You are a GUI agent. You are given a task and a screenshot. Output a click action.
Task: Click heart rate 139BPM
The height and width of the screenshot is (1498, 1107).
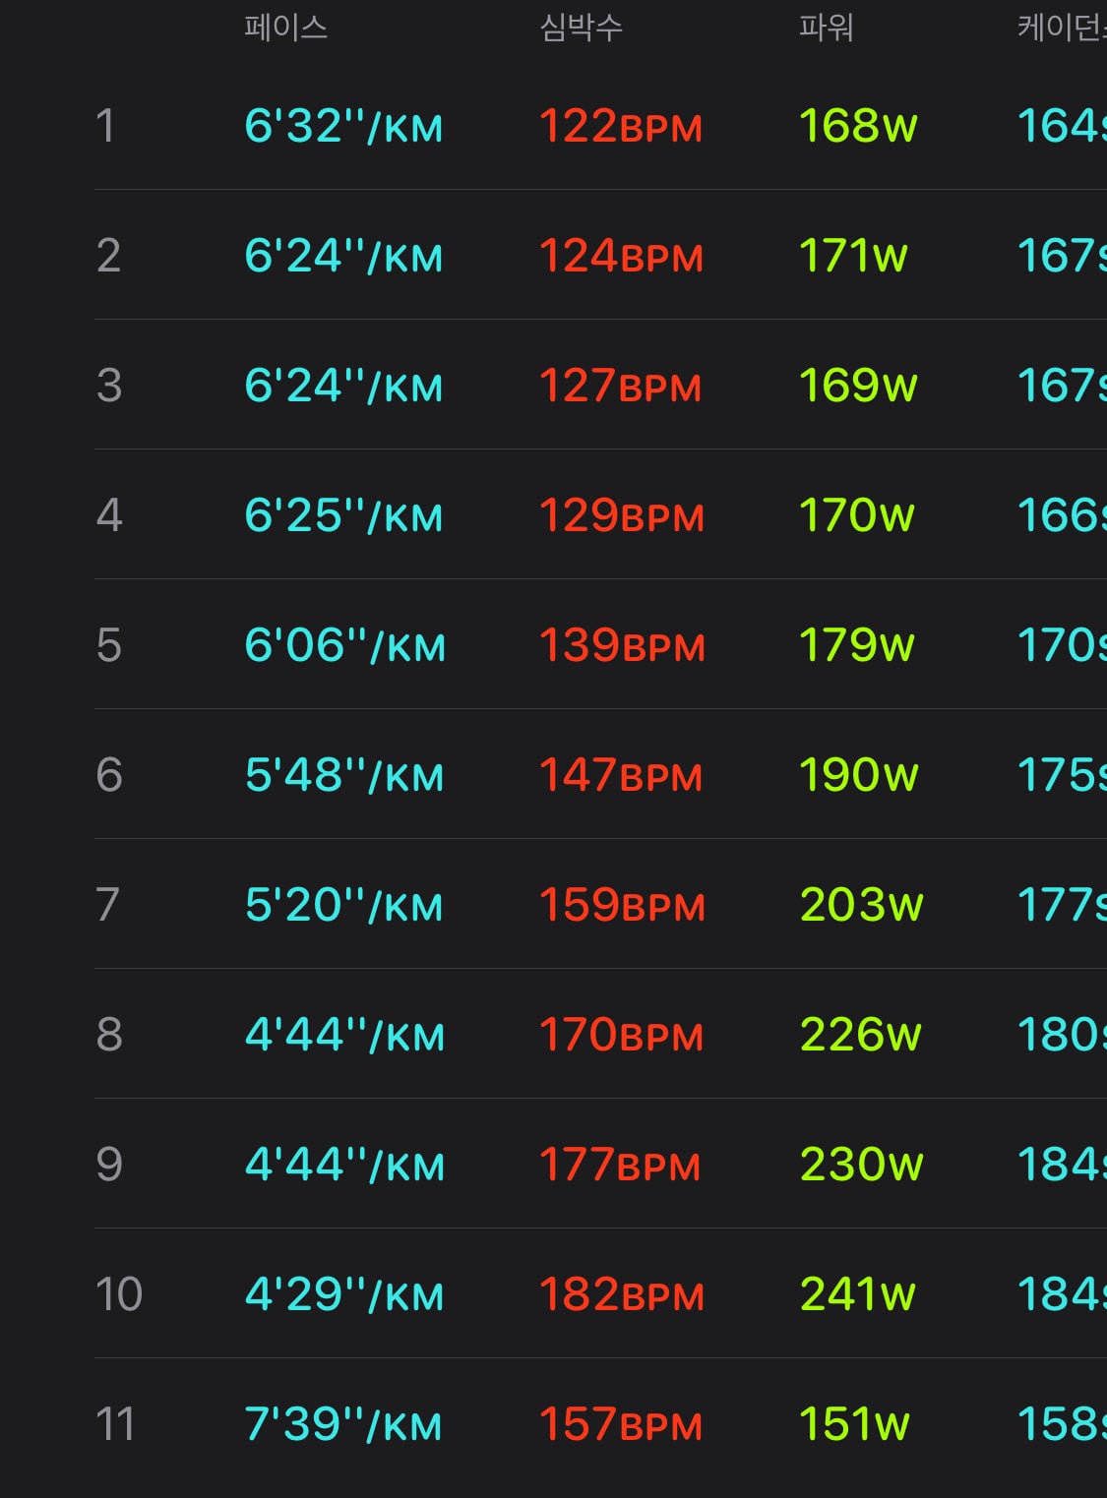622,645
